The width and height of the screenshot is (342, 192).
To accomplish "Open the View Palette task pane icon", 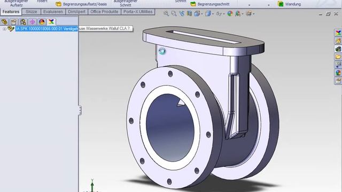I will (x=338, y=65).
